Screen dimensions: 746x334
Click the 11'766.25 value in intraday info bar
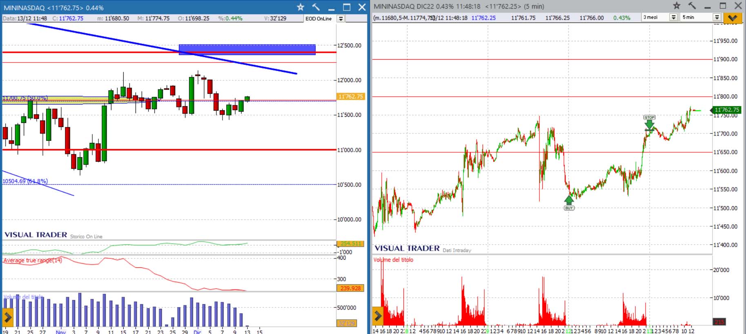557,18
